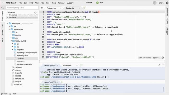Close the Program.cs editor tab
The height and width of the screenshot is (95, 169).
60,8
